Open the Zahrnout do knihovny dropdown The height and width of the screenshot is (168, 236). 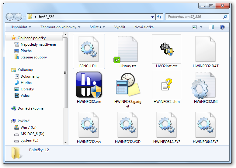tap(60, 27)
